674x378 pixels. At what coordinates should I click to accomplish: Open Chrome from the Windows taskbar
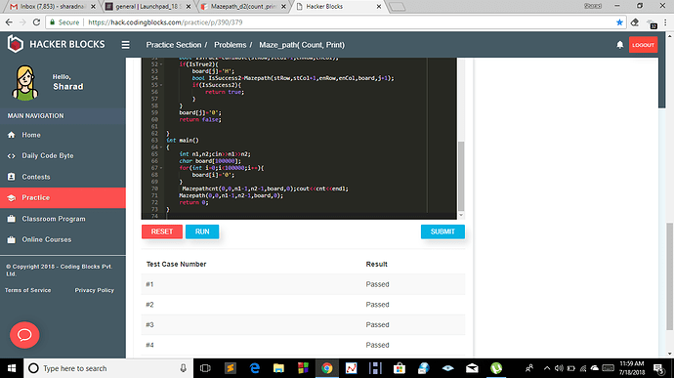(326, 368)
